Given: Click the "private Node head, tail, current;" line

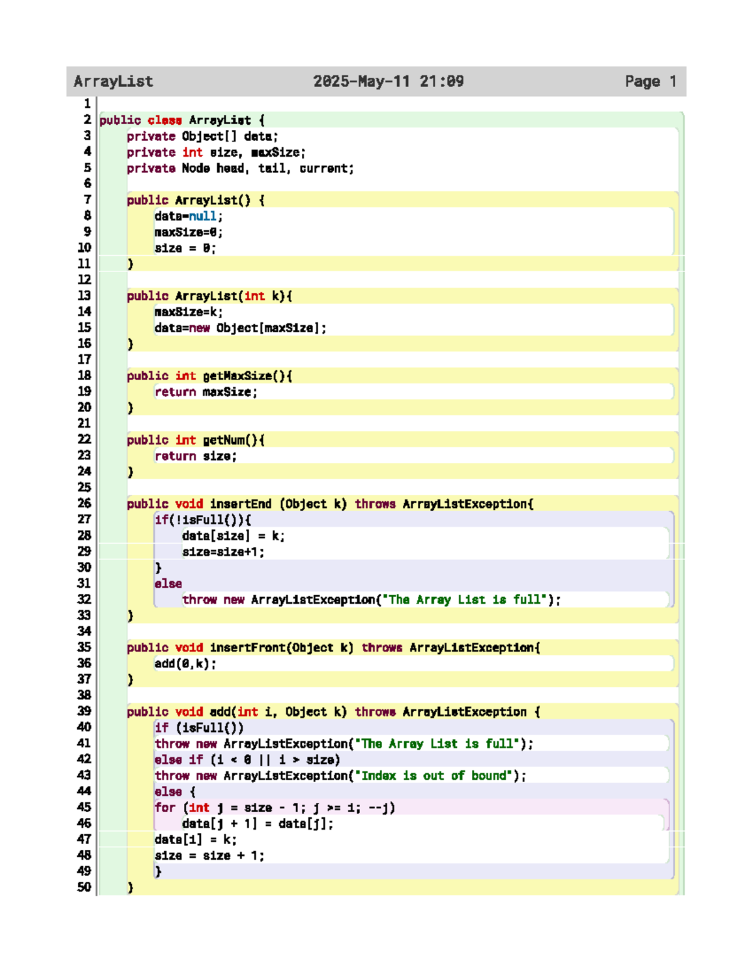Looking at the screenshot, I should click(x=240, y=169).
